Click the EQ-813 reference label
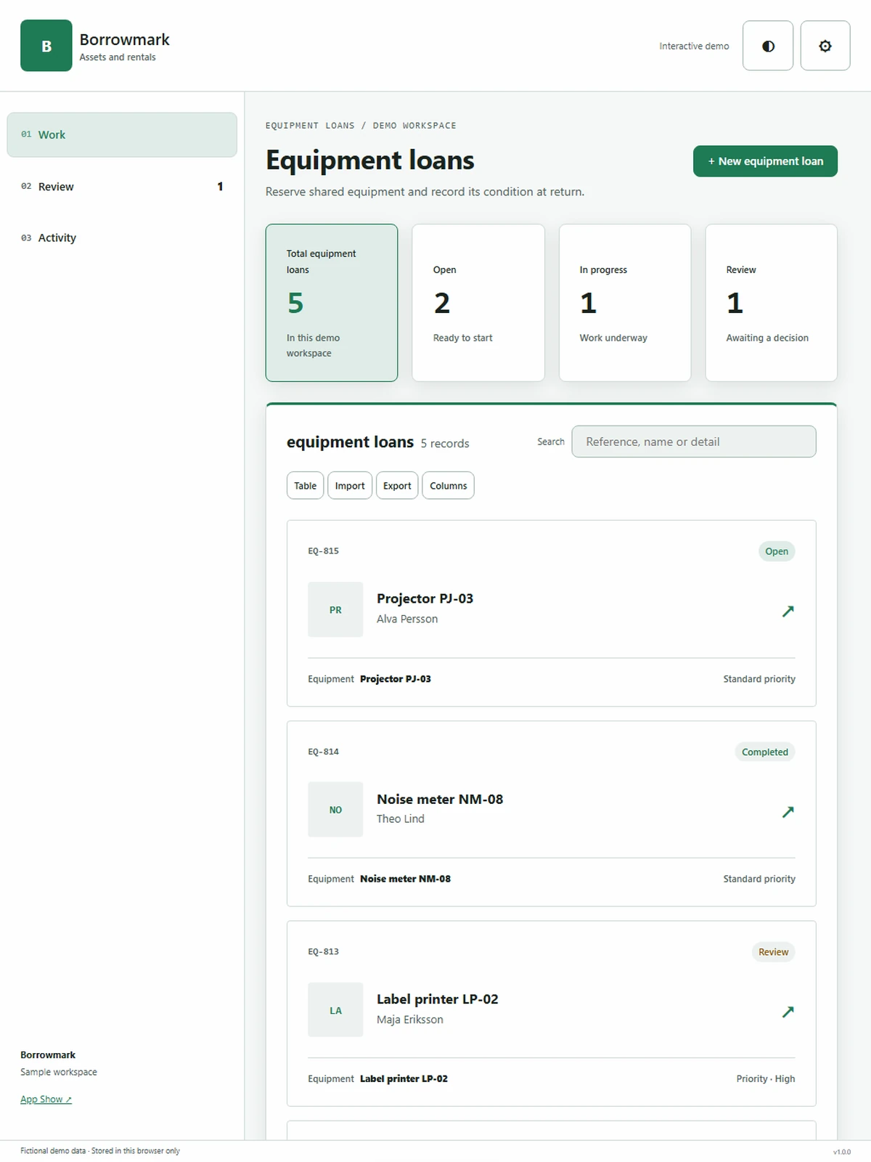Image resolution: width=871 pixels, height=1162 pixels. click(x=323, y=951)
